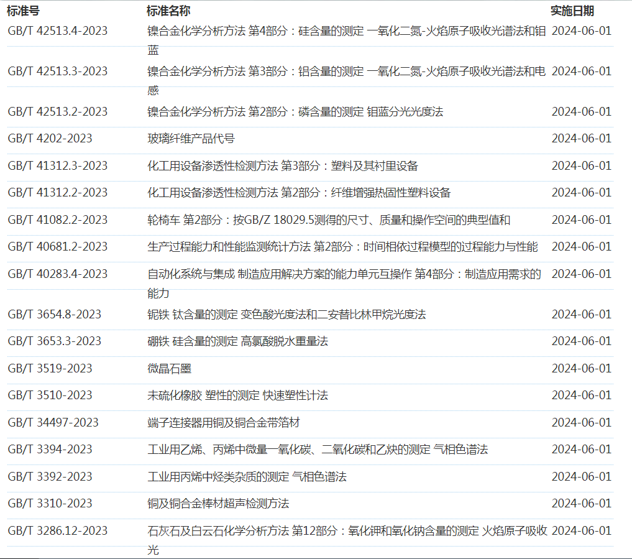Open the 端子连接器用铜及铜合金带箔材 standard

224,423
